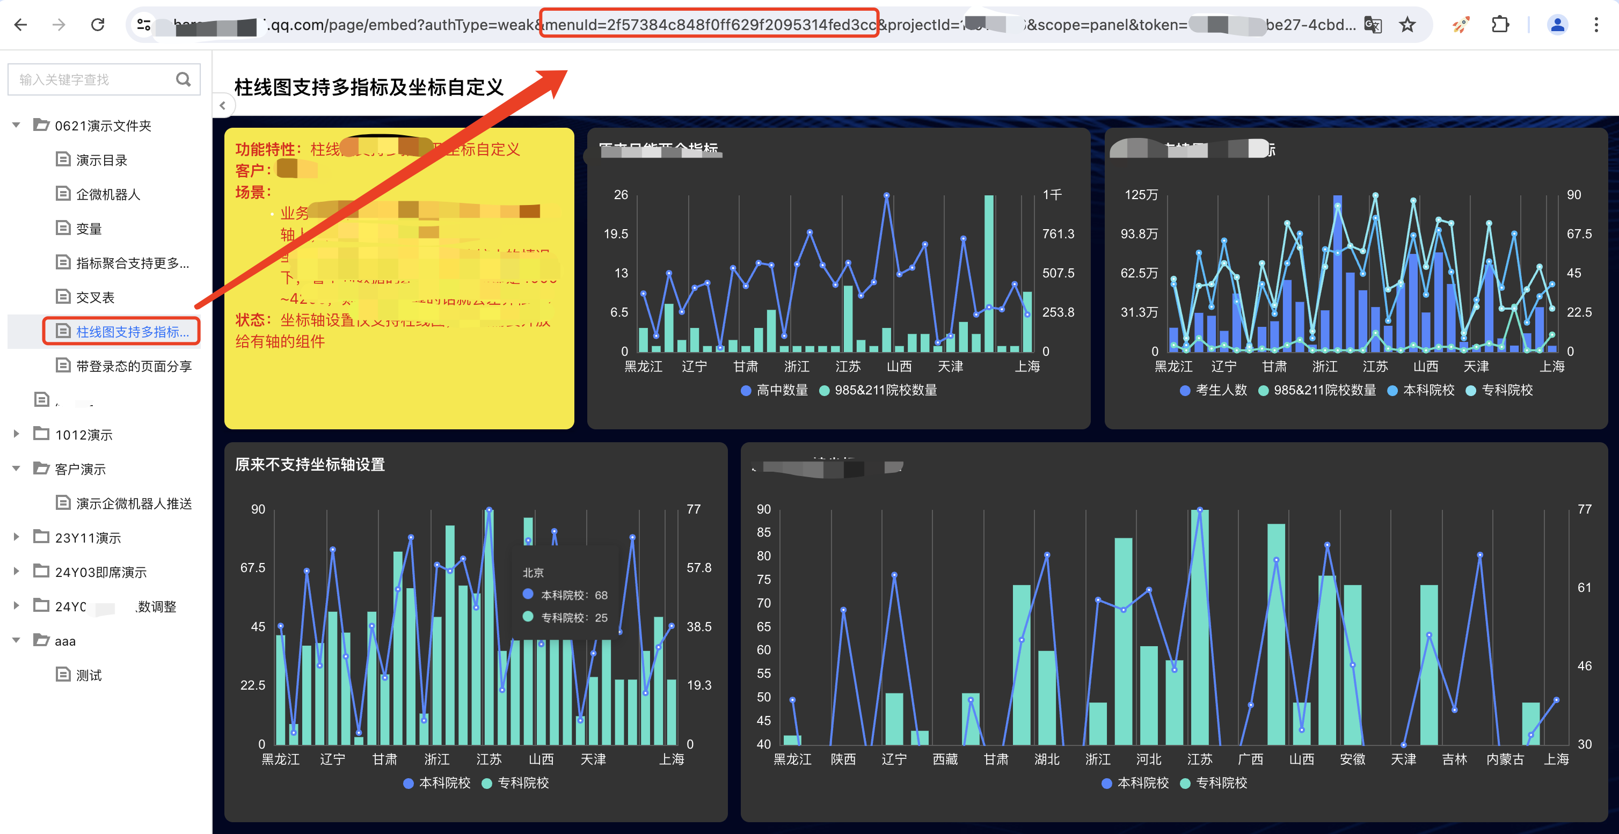The width and height of the screenshot is (1619, 834).
Task: Toggle 高中数量 legend series
Action: [x=774, y=390]
